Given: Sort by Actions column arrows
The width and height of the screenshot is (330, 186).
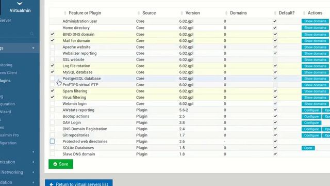Looking at the screenshot, I should tap(304, 13).
